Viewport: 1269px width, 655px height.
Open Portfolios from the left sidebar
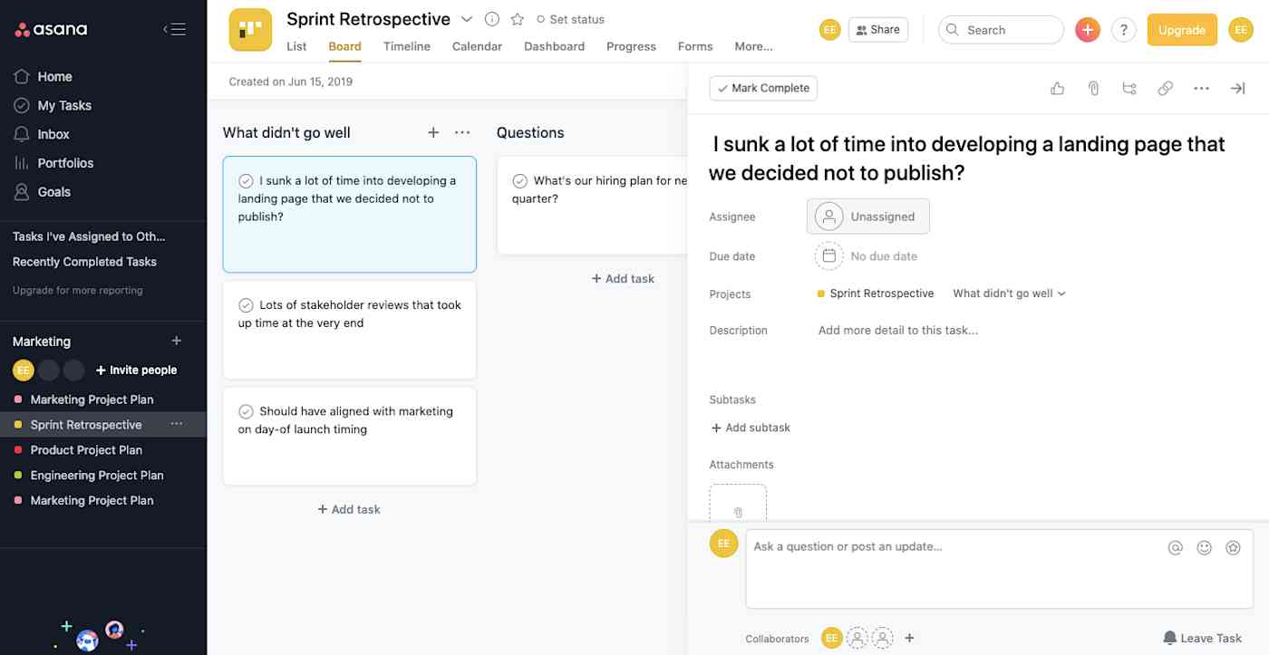[x=64, y=162]
